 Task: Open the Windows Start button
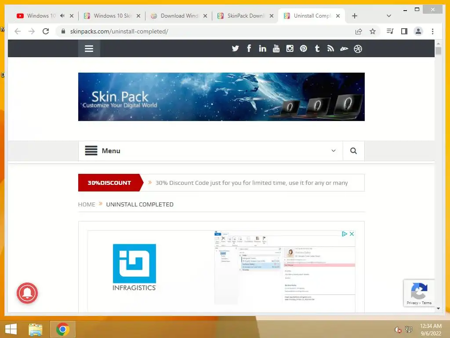point(11,329)
